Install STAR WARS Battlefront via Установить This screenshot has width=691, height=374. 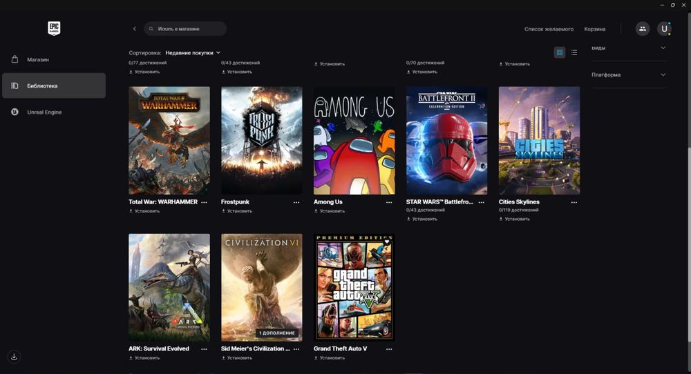pyautogui.click(x=422, y=219)
